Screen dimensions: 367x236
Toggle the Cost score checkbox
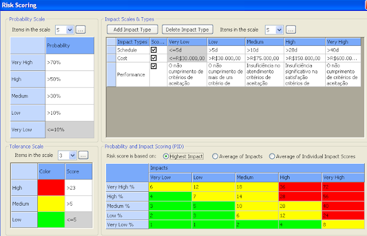pyautogui.click(x=154, y=58)
